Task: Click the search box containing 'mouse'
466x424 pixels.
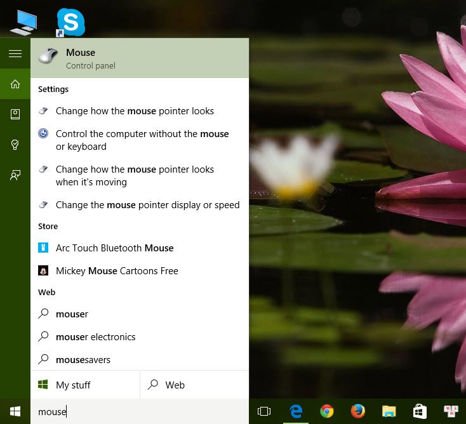Action: 140,412
